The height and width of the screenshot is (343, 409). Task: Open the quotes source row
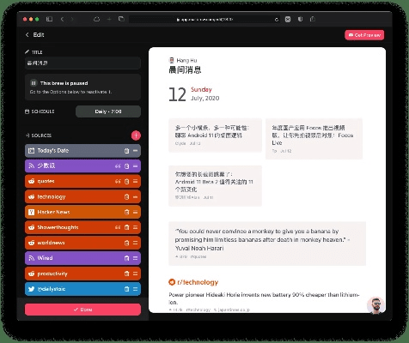click(82, 181)
